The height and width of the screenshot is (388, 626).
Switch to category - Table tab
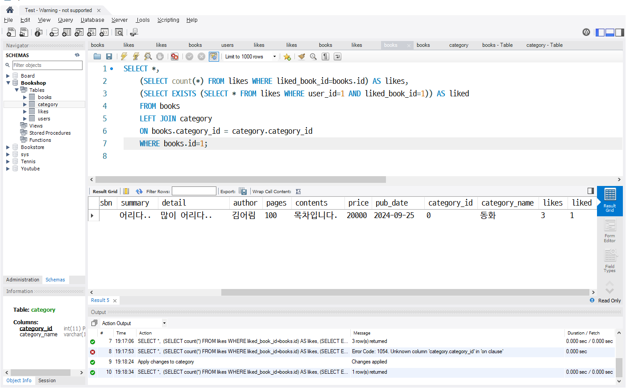point(544,45)
